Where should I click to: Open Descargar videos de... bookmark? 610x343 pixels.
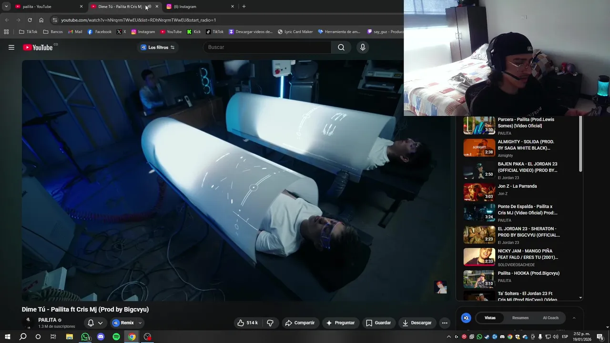coord(251,32)
